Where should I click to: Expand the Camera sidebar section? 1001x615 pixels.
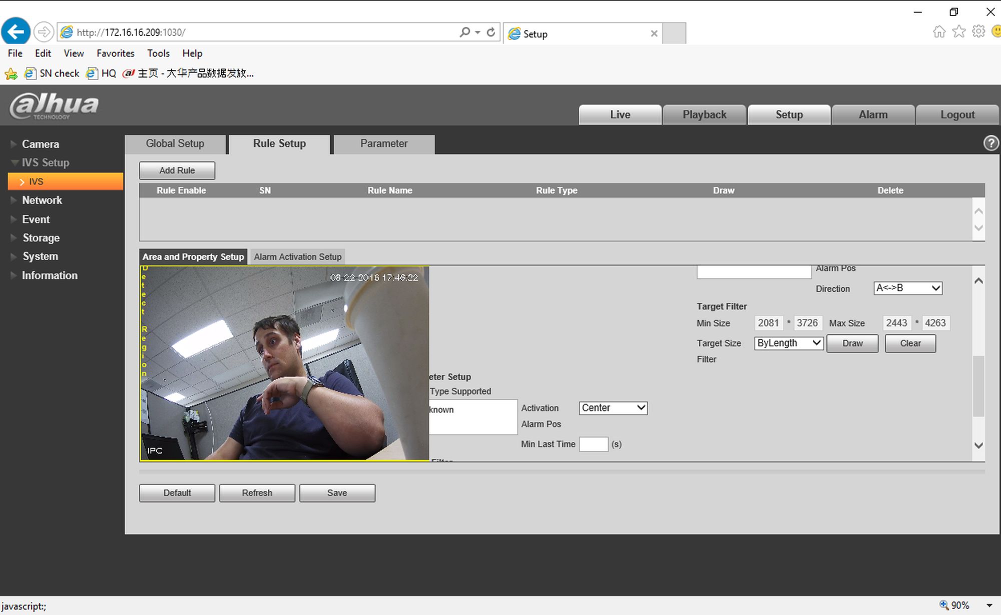pos(40,144)
